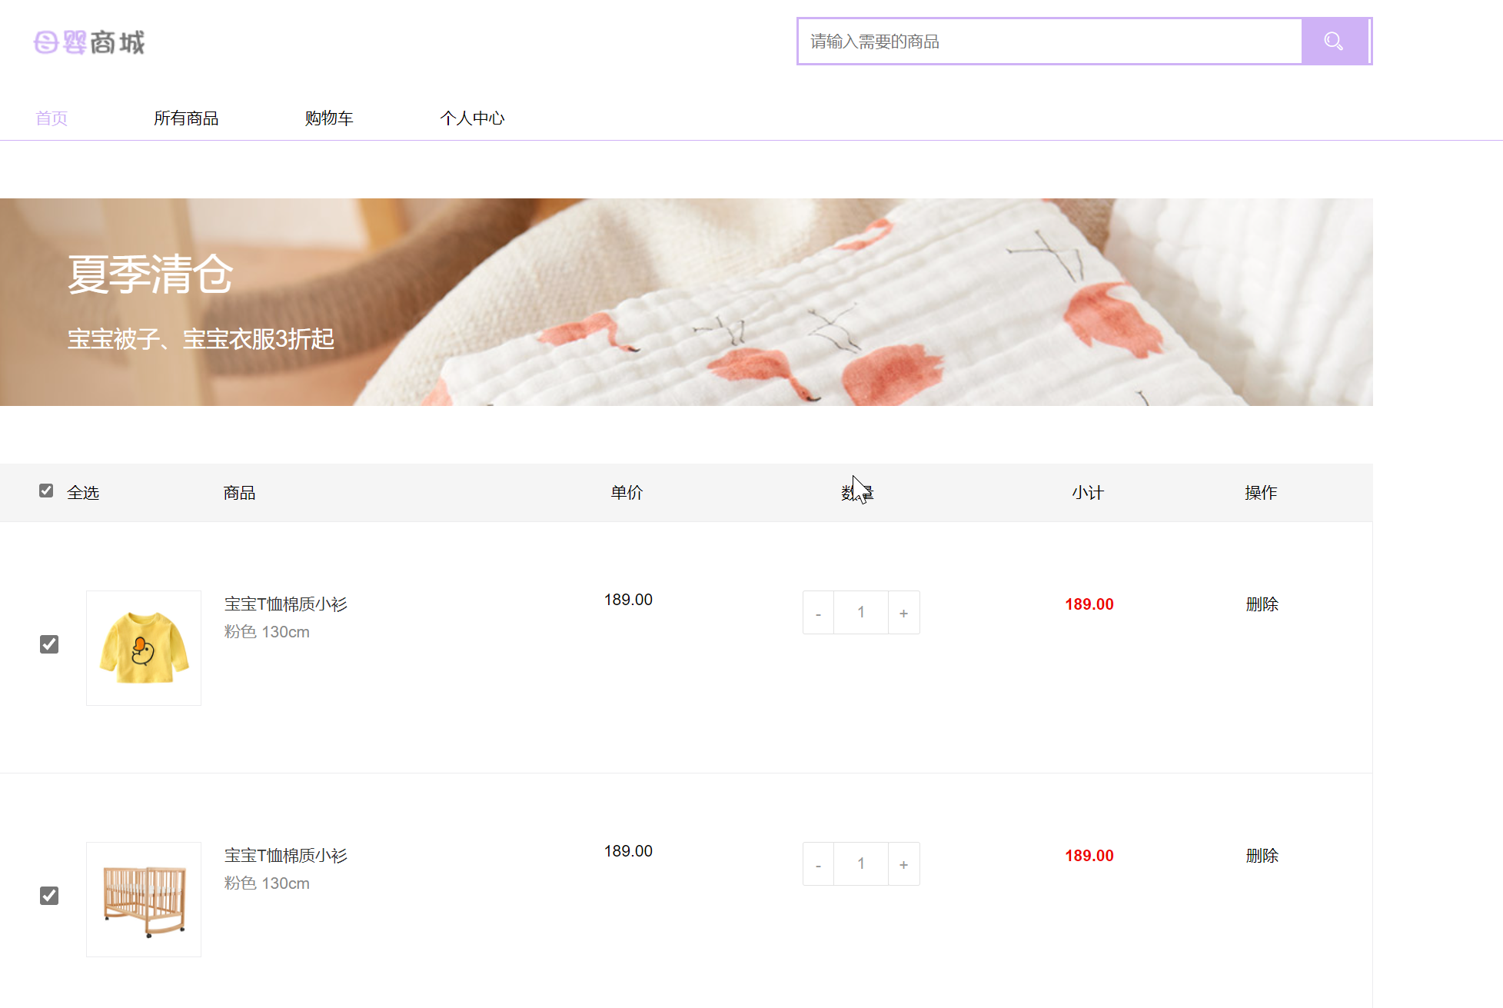Viewport: 1503px width, 1008px height.
Task: Focus the product search input field
Action: (1049, 42)
